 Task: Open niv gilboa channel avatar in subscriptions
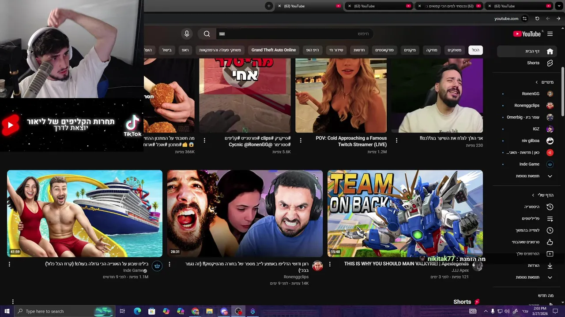[550, 141]
